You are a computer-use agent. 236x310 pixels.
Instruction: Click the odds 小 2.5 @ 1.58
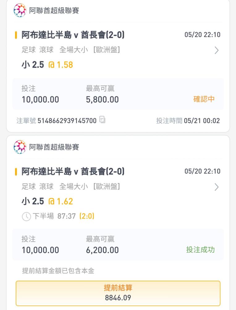pyautogui.click(x=47, y=65)
